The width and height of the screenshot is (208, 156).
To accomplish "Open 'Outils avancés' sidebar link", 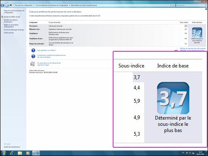I will tap(9, 33).
